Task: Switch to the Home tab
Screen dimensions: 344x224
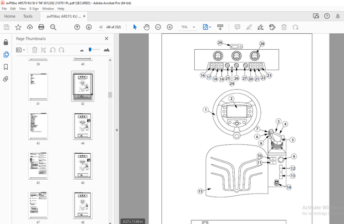Action: click(9, 16)
